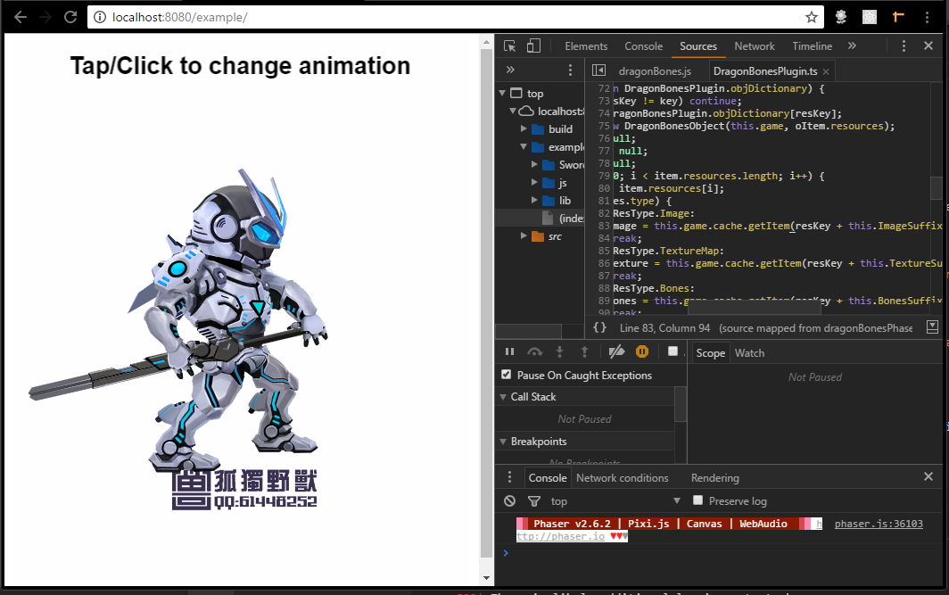Switch to the top Console panel tab
The width and height of the screenshot is (949, 595).
pos(643,46)
